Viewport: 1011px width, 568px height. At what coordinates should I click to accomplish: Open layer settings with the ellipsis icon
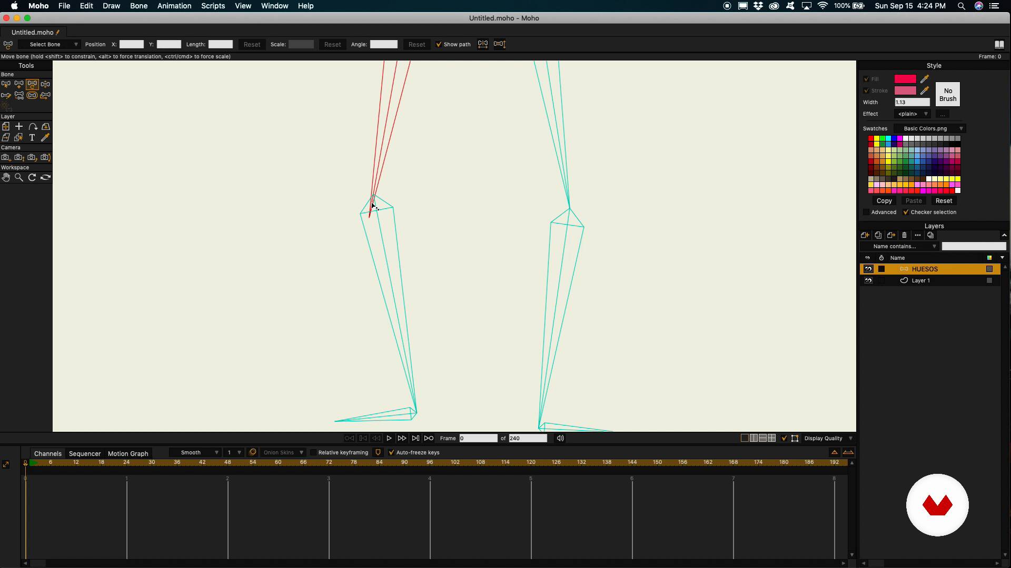pos(917,236)
